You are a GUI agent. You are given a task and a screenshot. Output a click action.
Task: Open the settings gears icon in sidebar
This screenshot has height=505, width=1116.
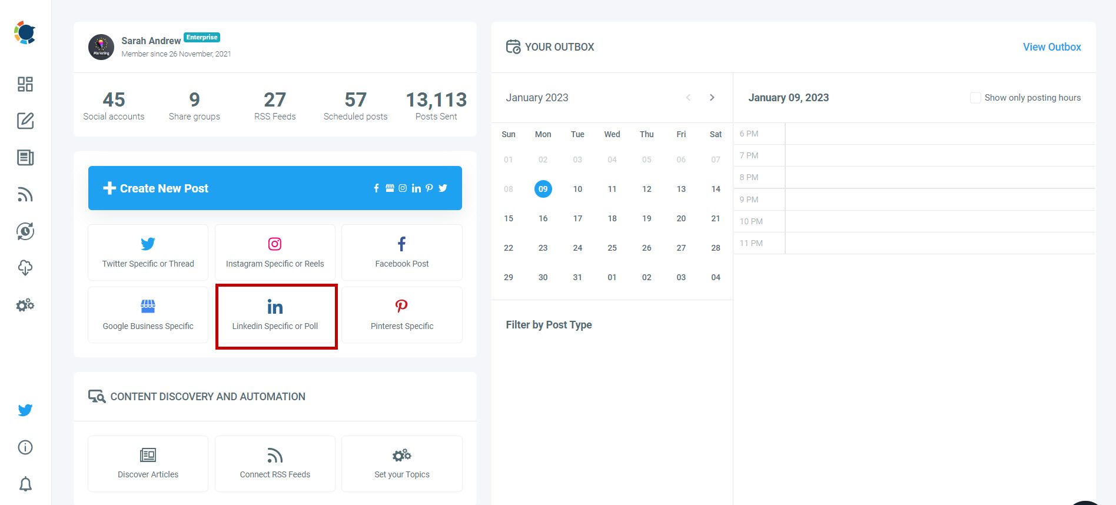pos(25,305)
